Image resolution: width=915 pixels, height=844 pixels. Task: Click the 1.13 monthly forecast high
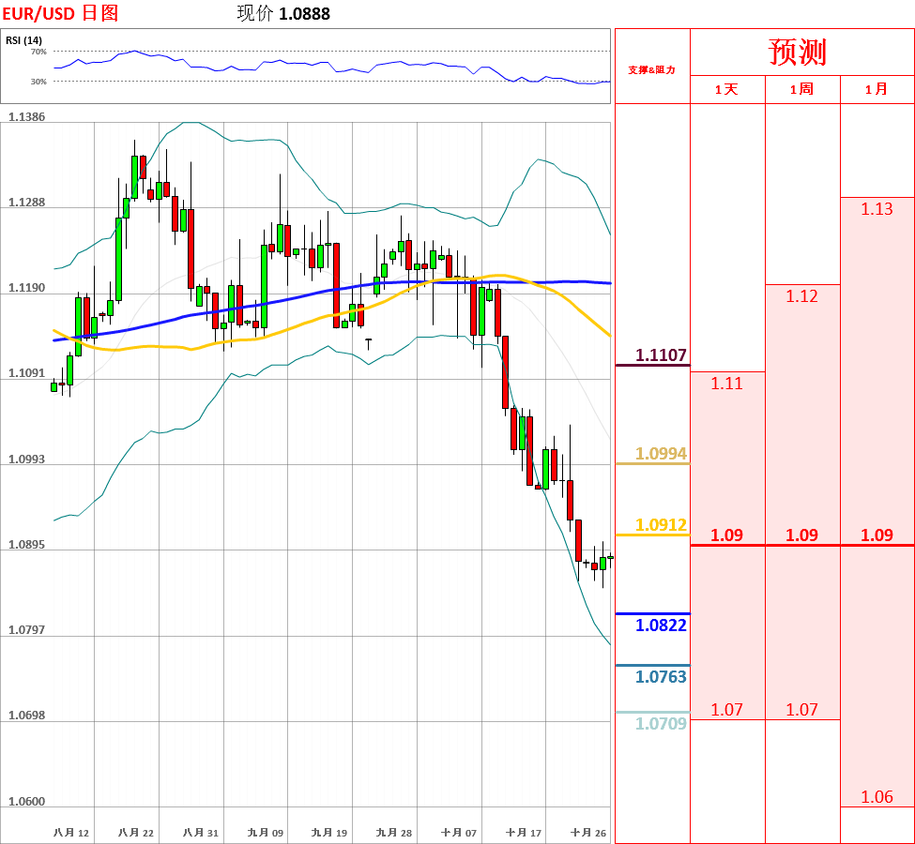tap(877, 209)
